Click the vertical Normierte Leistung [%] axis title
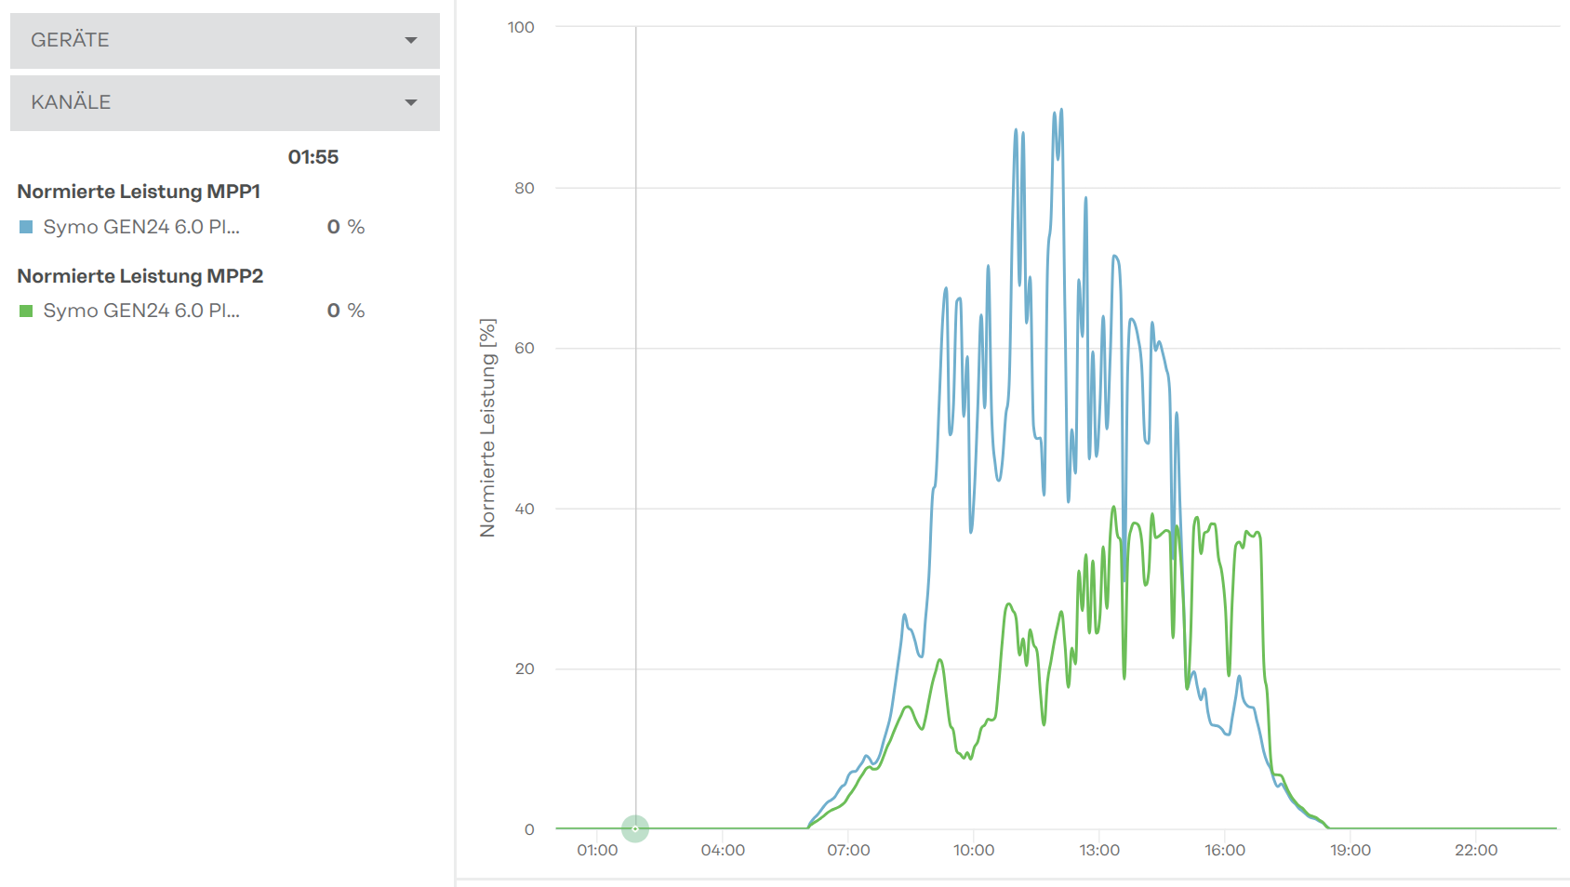 coord(487,428)
